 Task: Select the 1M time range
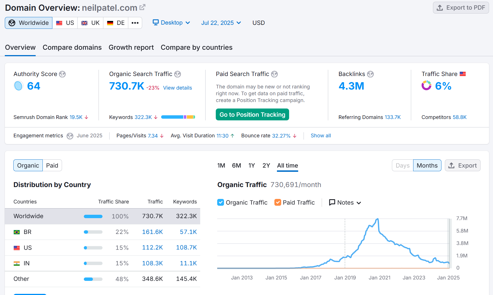(x=221, y=165)
